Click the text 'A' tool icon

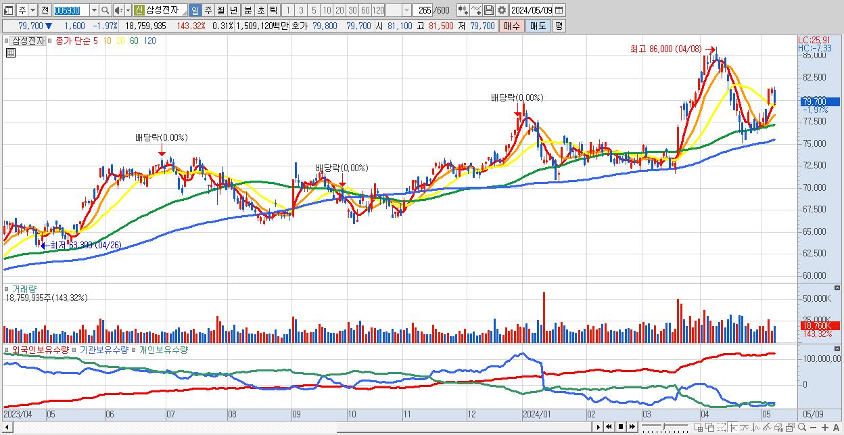coord(836,428)
